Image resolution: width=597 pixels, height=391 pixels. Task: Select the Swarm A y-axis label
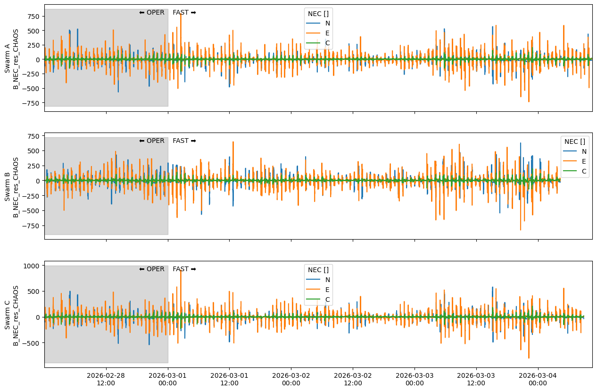12,59
